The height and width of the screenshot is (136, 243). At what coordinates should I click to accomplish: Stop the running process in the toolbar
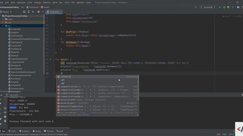tap(233, 7)
